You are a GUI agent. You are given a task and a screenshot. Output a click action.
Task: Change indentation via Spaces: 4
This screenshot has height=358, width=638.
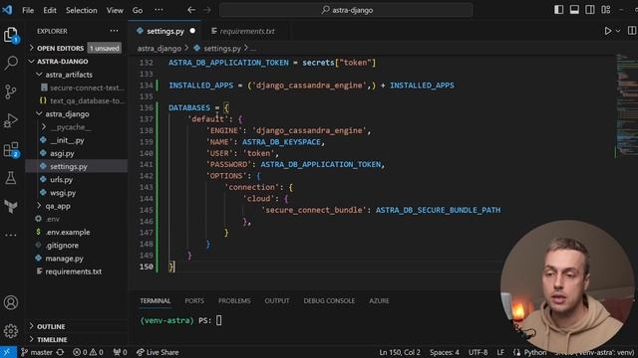click(x=445, y=352)
